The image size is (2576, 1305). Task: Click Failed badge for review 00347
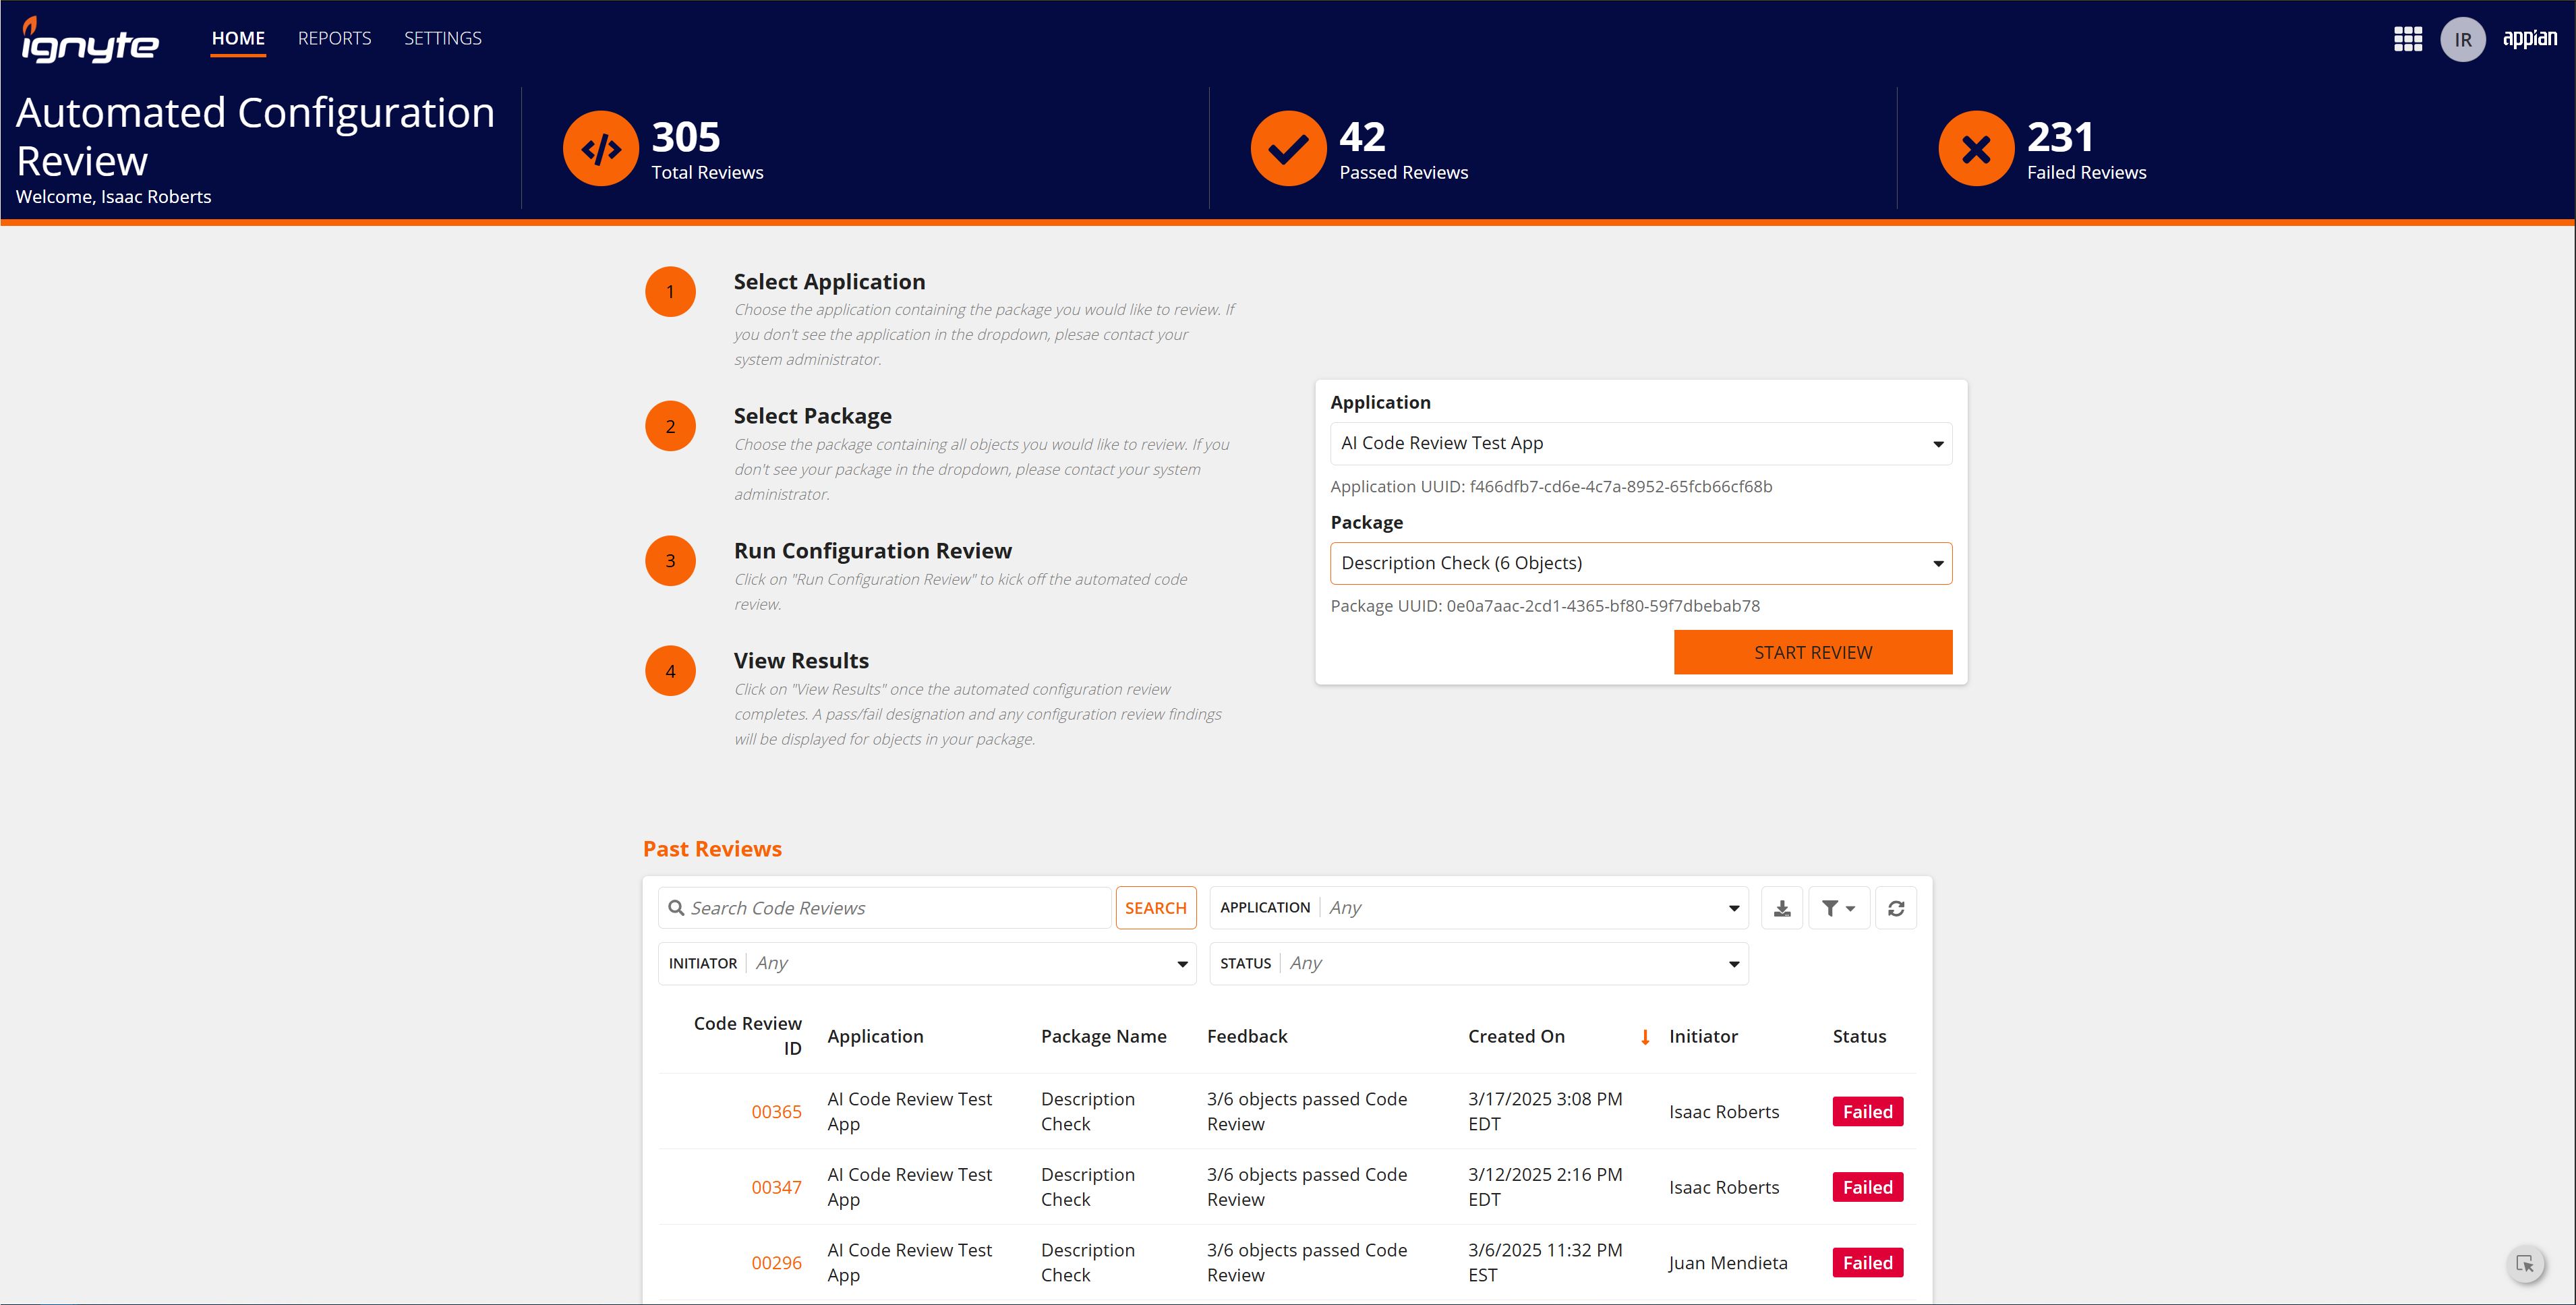pos(1867,1187)
